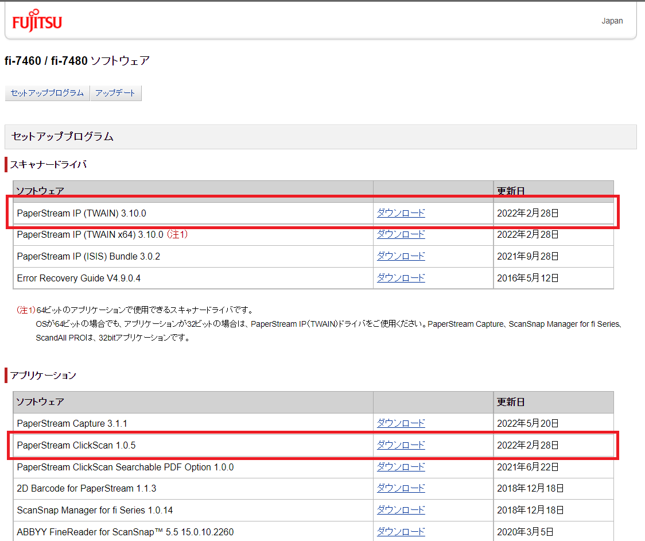Screen dimensions: 645x541
Task: Download PaperStream ClickScan 1.0.5
Action: click(401, 445)
